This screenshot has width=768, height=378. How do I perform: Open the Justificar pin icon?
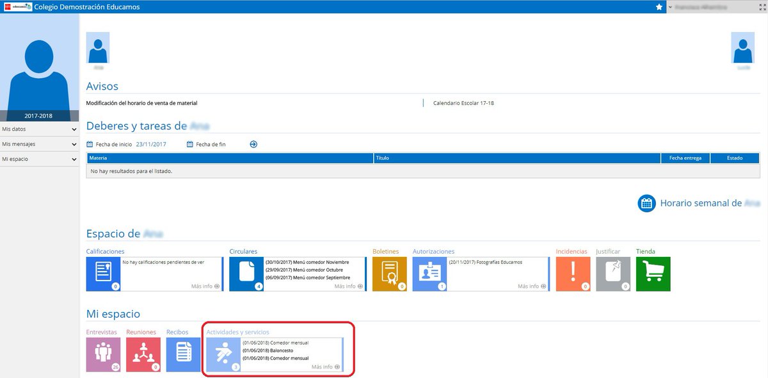(x=613, y=274)
